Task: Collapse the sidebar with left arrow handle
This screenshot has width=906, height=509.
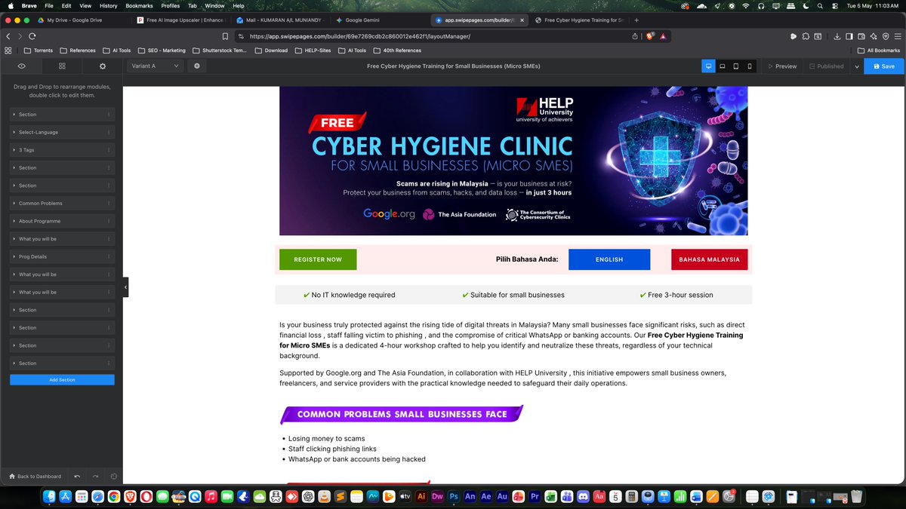Action: coord(125,287)
